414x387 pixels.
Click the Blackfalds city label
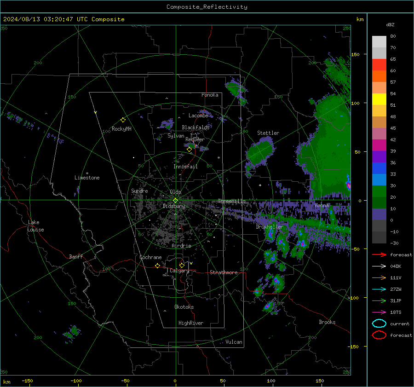pyautogui.click(x=195, y=127)
